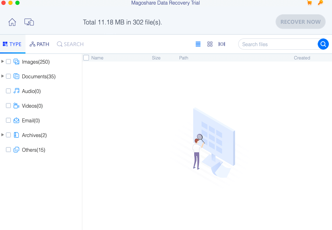Image resolution: width=332 pixels, height=230 pixels.
Task: Click the RECOVER NOW button
Action: click(301, 22)
